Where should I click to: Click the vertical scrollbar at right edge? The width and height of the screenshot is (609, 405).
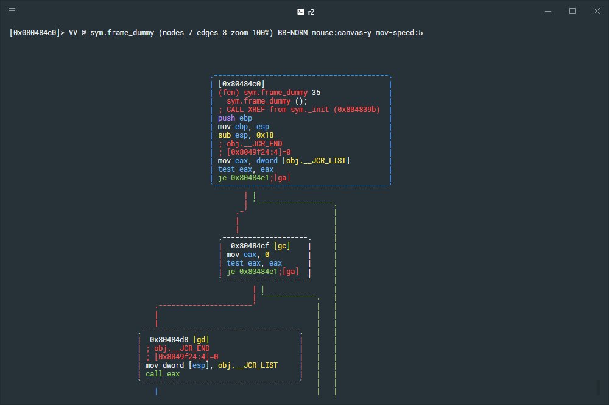coord(599,387)
